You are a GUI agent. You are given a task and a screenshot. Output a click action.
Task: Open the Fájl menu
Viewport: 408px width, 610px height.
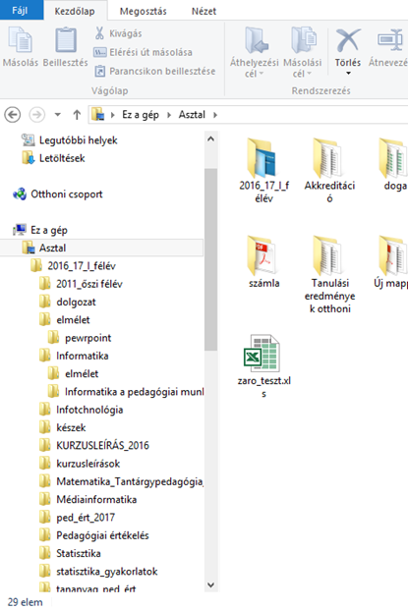coord(20,10)
